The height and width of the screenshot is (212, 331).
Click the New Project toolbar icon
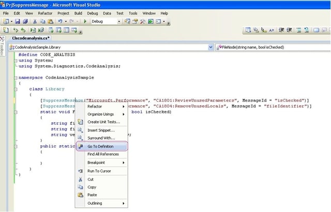(x=6, y=21)
